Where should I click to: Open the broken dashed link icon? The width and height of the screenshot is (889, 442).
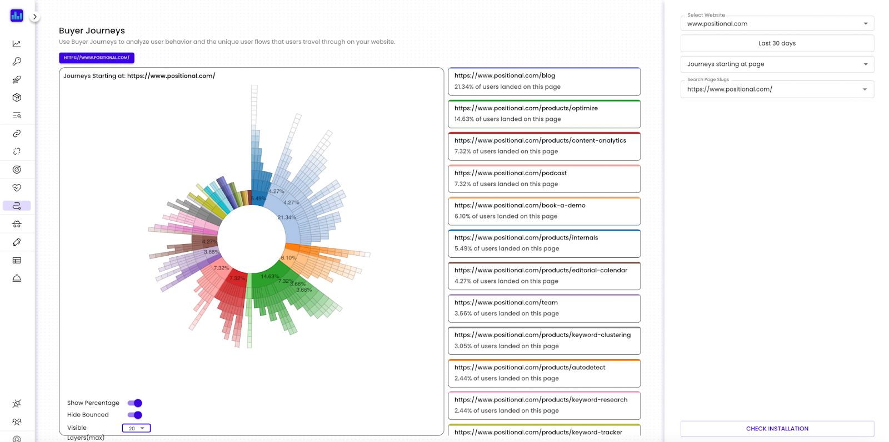(x=17, y=151)
